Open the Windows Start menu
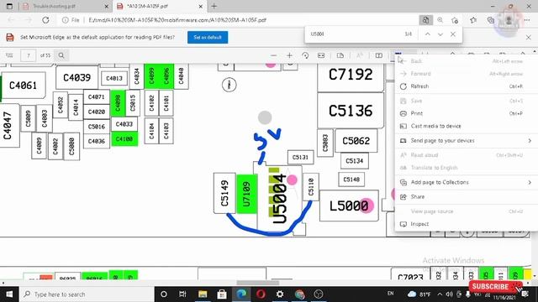Screen dimensions: 538x302 click(9, 294)
